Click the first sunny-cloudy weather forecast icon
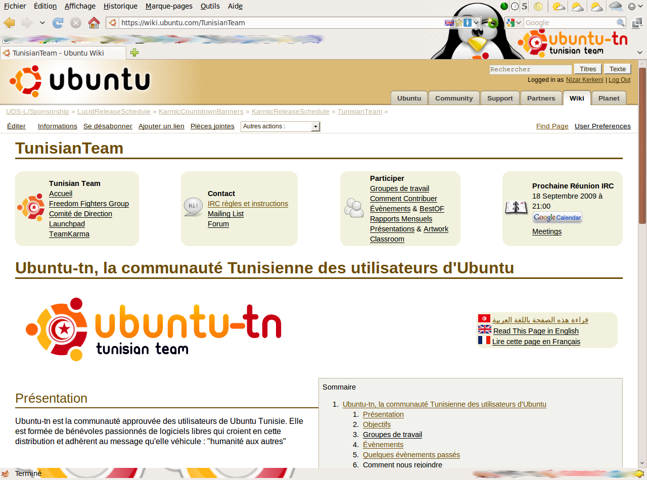This screenshot has width=647, height=480. [x=559, y=7]
